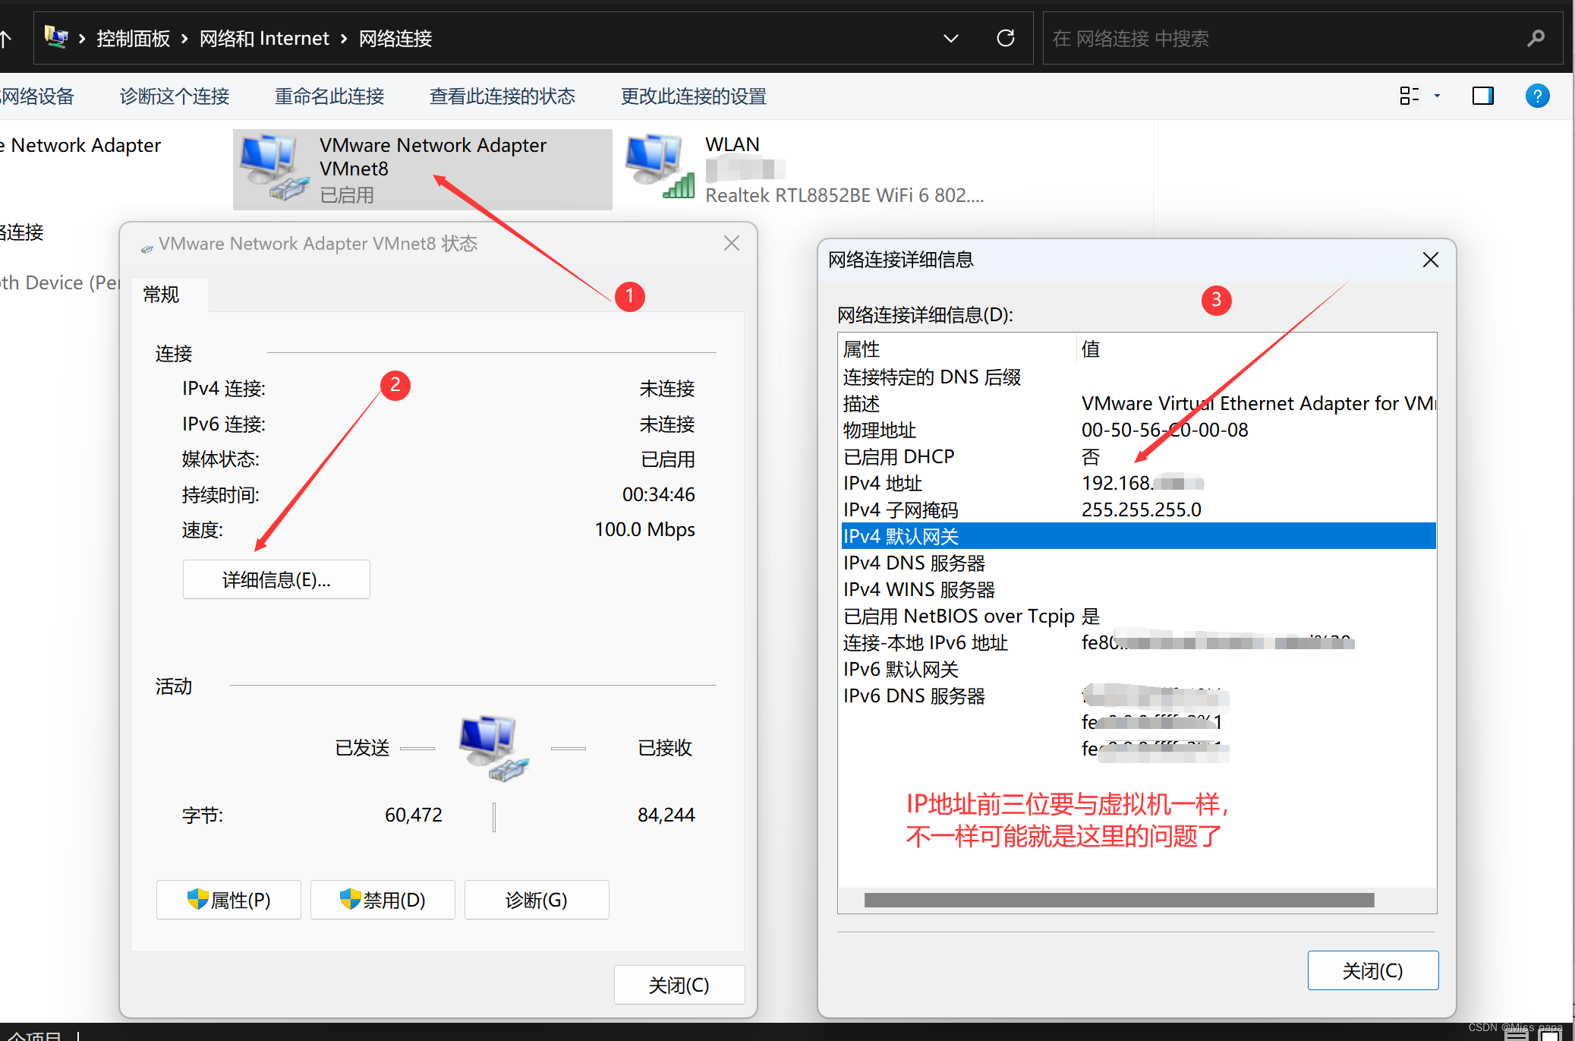Change item layout via the view options icon

[x=1410, y=96]
